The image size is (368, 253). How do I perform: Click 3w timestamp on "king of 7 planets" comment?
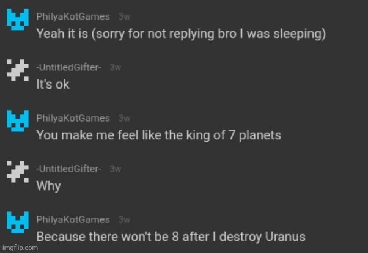pos(124,118)
